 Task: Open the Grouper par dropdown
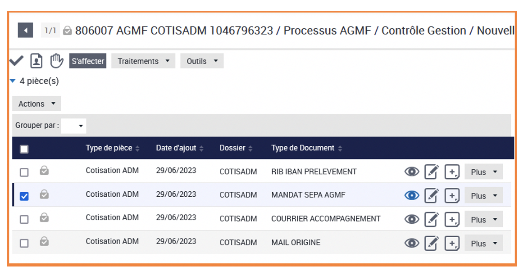(74, 126)
